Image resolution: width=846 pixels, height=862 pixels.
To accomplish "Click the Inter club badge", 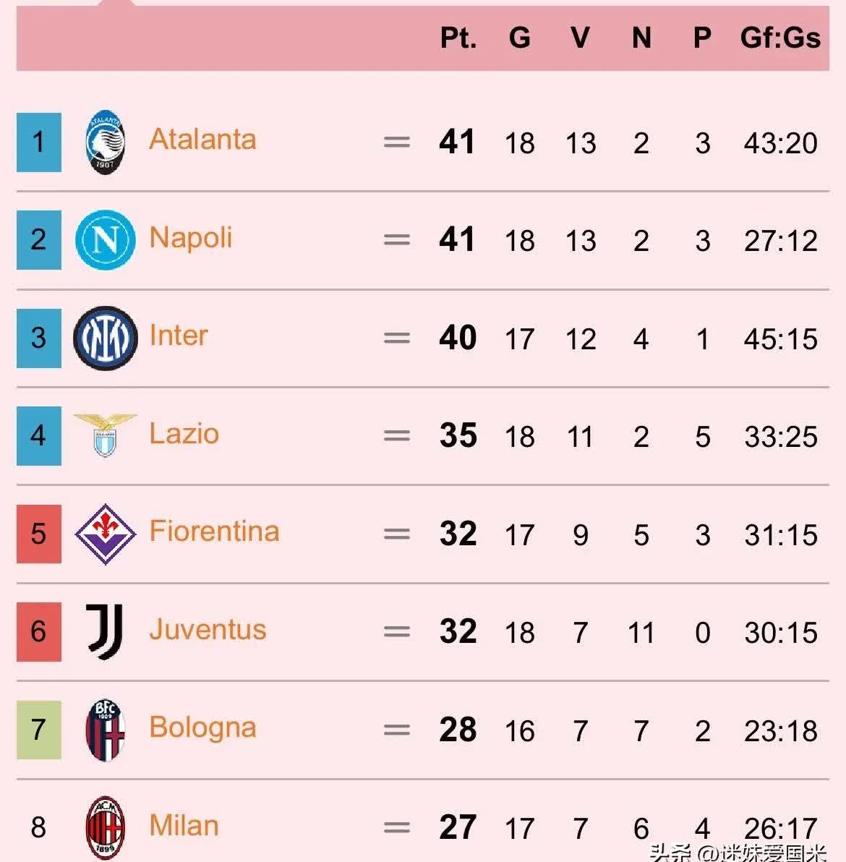I will pos(105,338).
